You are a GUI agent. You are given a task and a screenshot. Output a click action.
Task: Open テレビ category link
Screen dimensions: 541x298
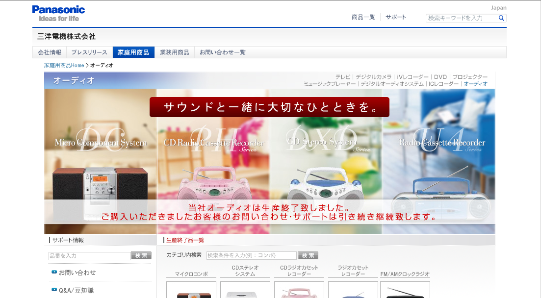(343, 77)
